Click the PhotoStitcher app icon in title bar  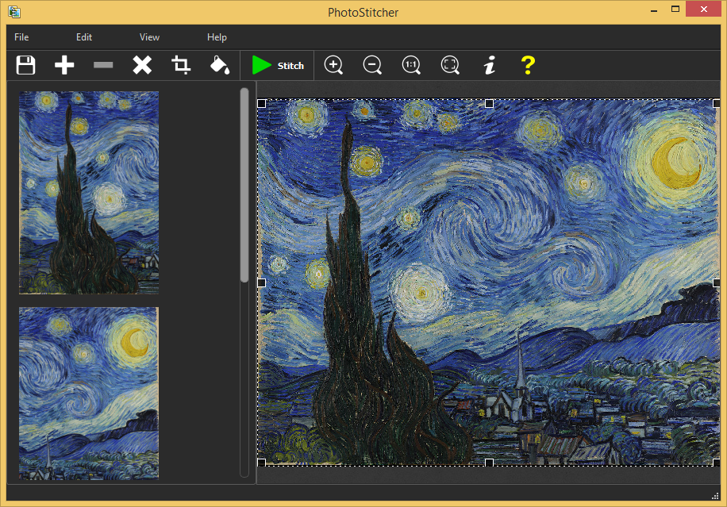pos(14,12)
